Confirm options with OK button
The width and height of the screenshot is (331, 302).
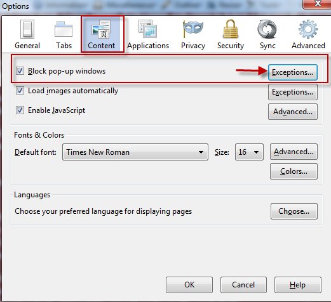(189, 285)
